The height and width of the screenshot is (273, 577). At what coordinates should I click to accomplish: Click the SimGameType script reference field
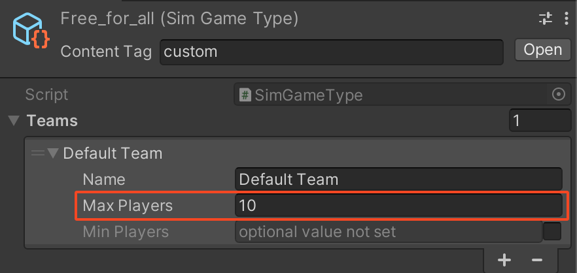tap(393, 95)
